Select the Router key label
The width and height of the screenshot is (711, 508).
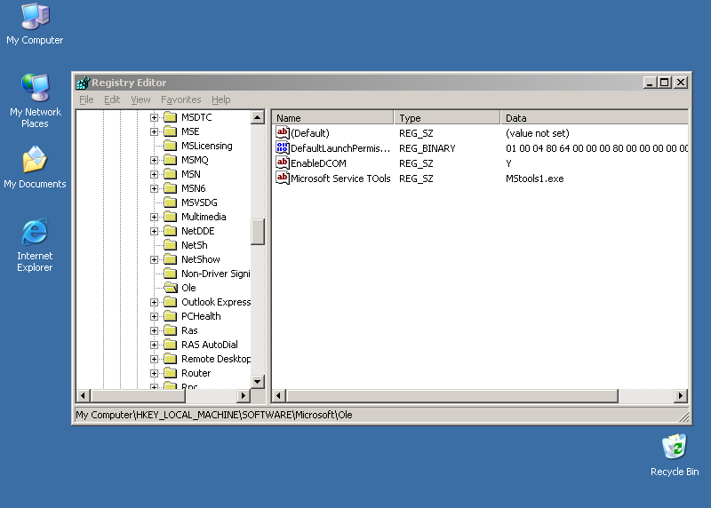(196, 373)
